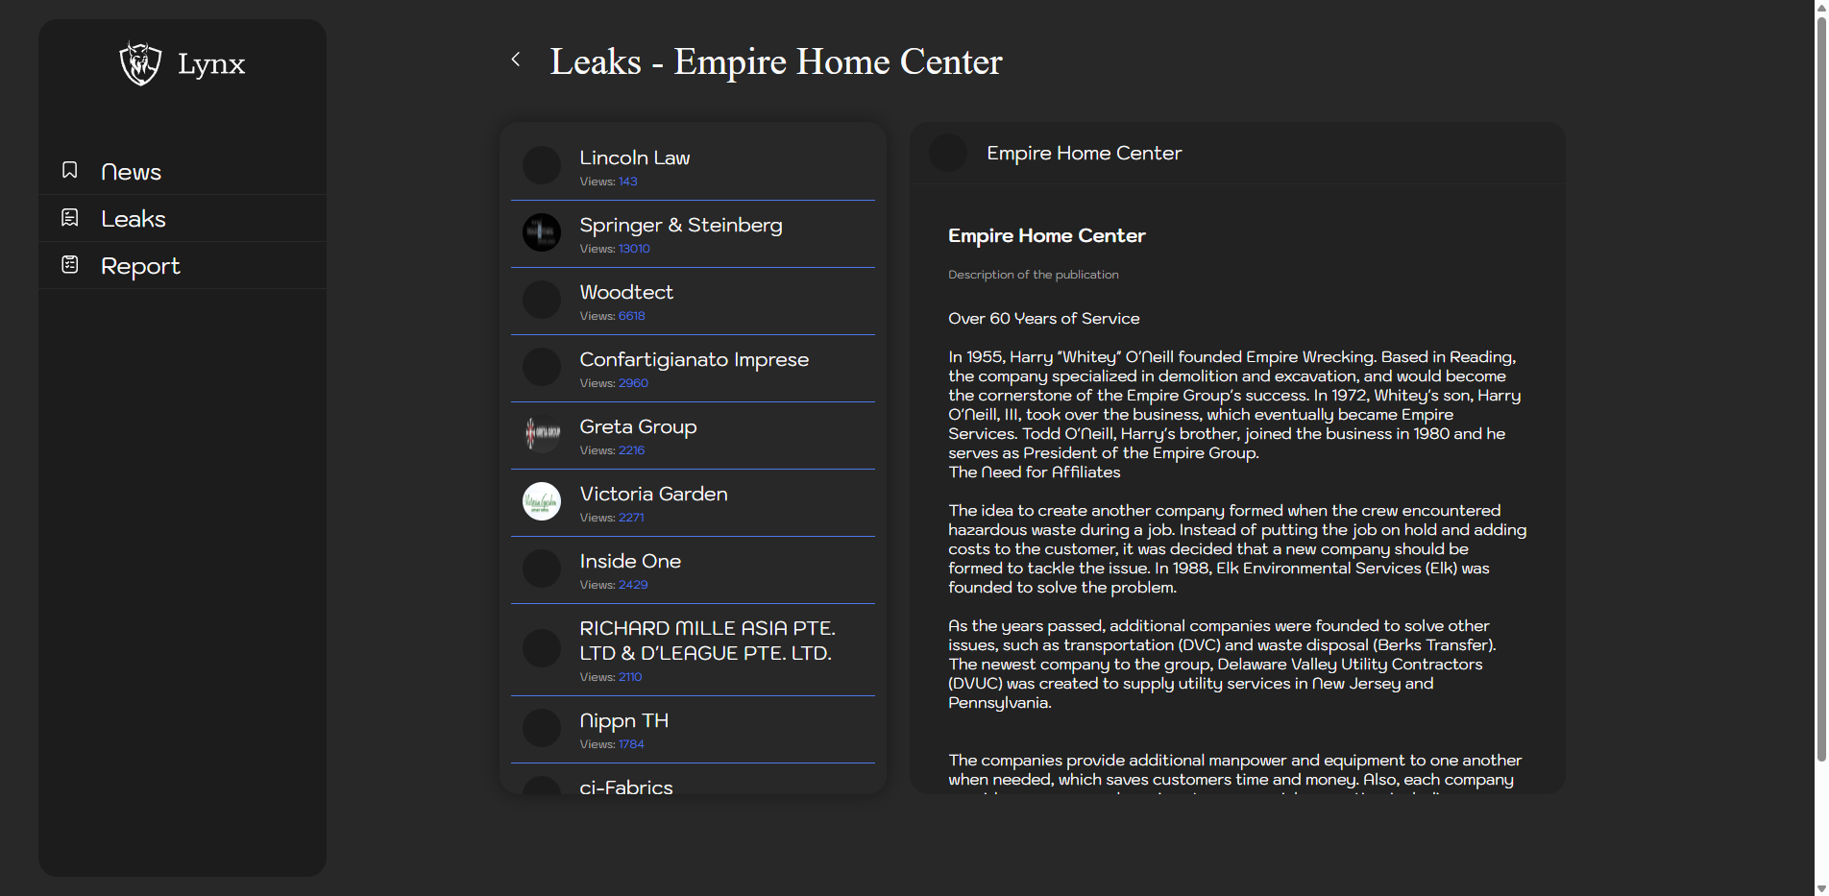
Task: Click the News bookmark icon
Action: [70, 170]
